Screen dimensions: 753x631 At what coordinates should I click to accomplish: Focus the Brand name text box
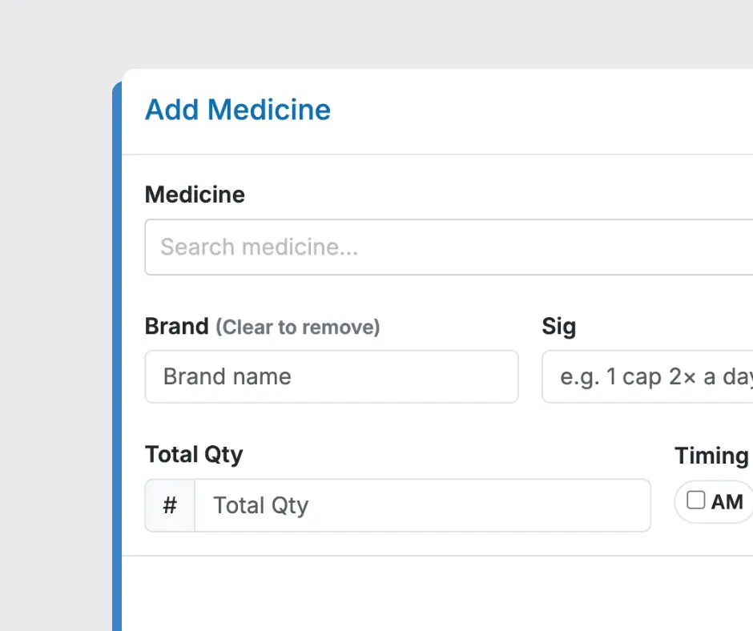pos(332,376)
